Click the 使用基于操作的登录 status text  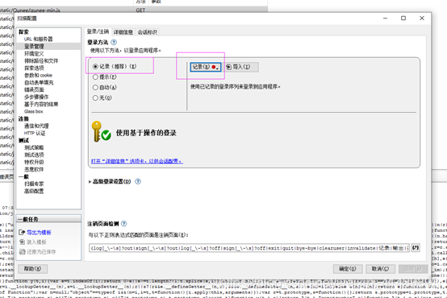point(146,133)
